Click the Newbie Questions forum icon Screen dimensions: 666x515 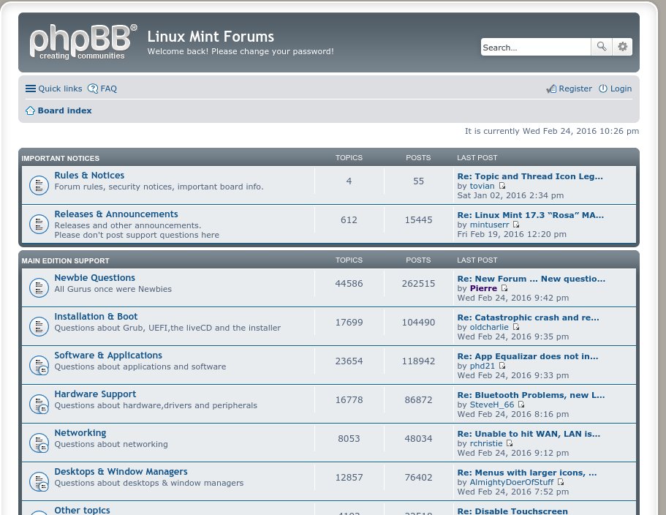(39, 287)
